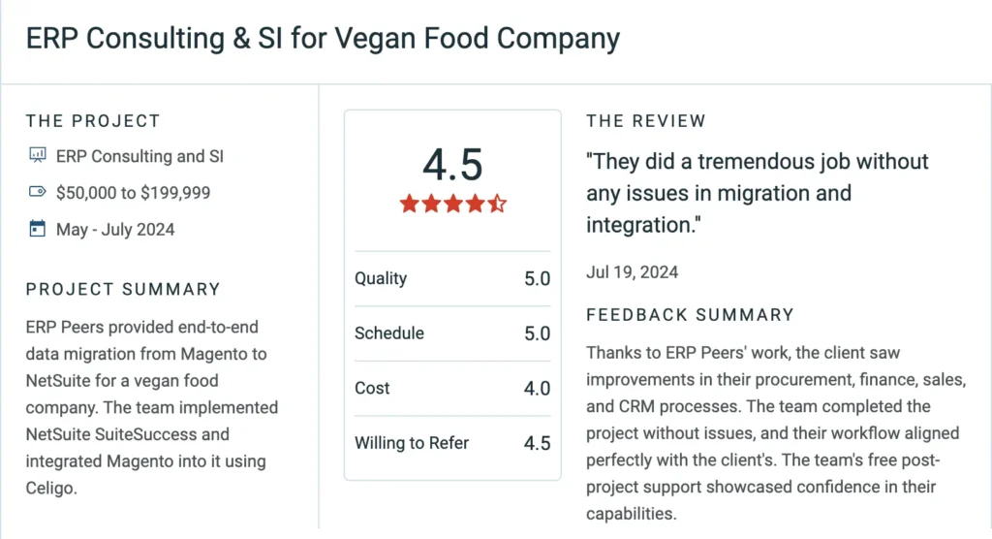Select the Willing to Refer row
This screenshot has width=992, height=539.
point(452,443)
